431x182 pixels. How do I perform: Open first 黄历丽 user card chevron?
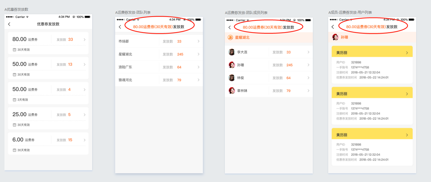pos(407,53)
